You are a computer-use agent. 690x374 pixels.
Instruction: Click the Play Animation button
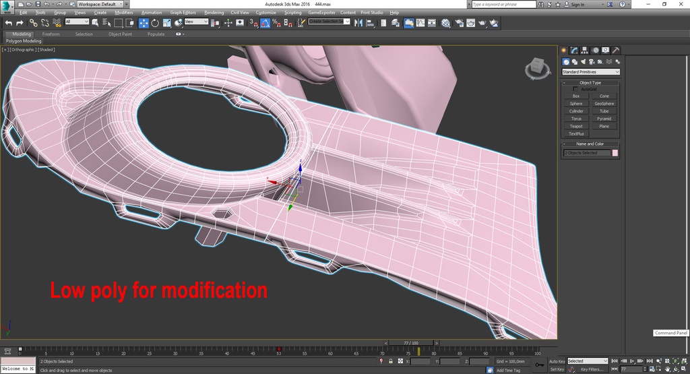[x=632, y=361]
